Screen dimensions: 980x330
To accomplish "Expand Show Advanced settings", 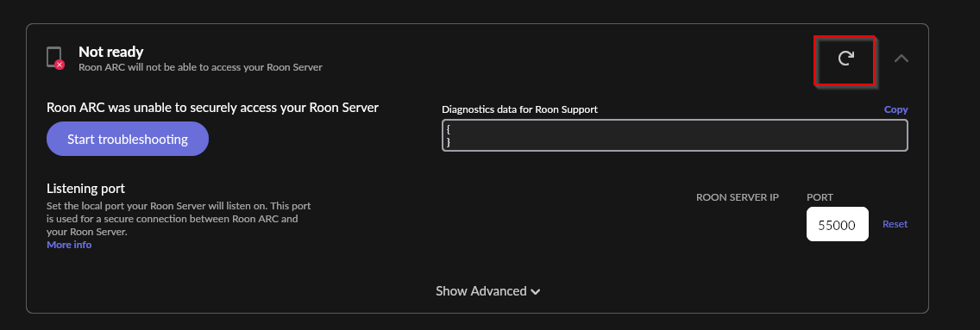I will click(x=488, y=290).
